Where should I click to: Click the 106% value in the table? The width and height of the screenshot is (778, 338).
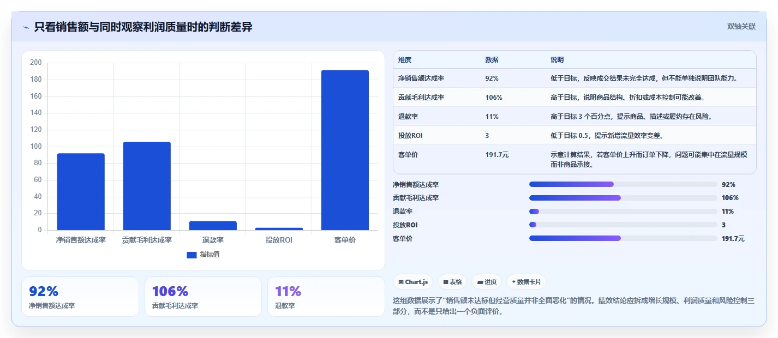pyautogui.click(x=494, y=98)
